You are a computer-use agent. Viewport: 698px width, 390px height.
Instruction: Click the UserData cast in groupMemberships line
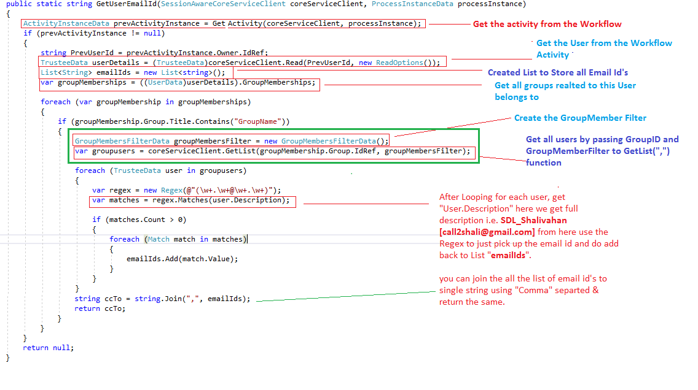tap(165, 83)
